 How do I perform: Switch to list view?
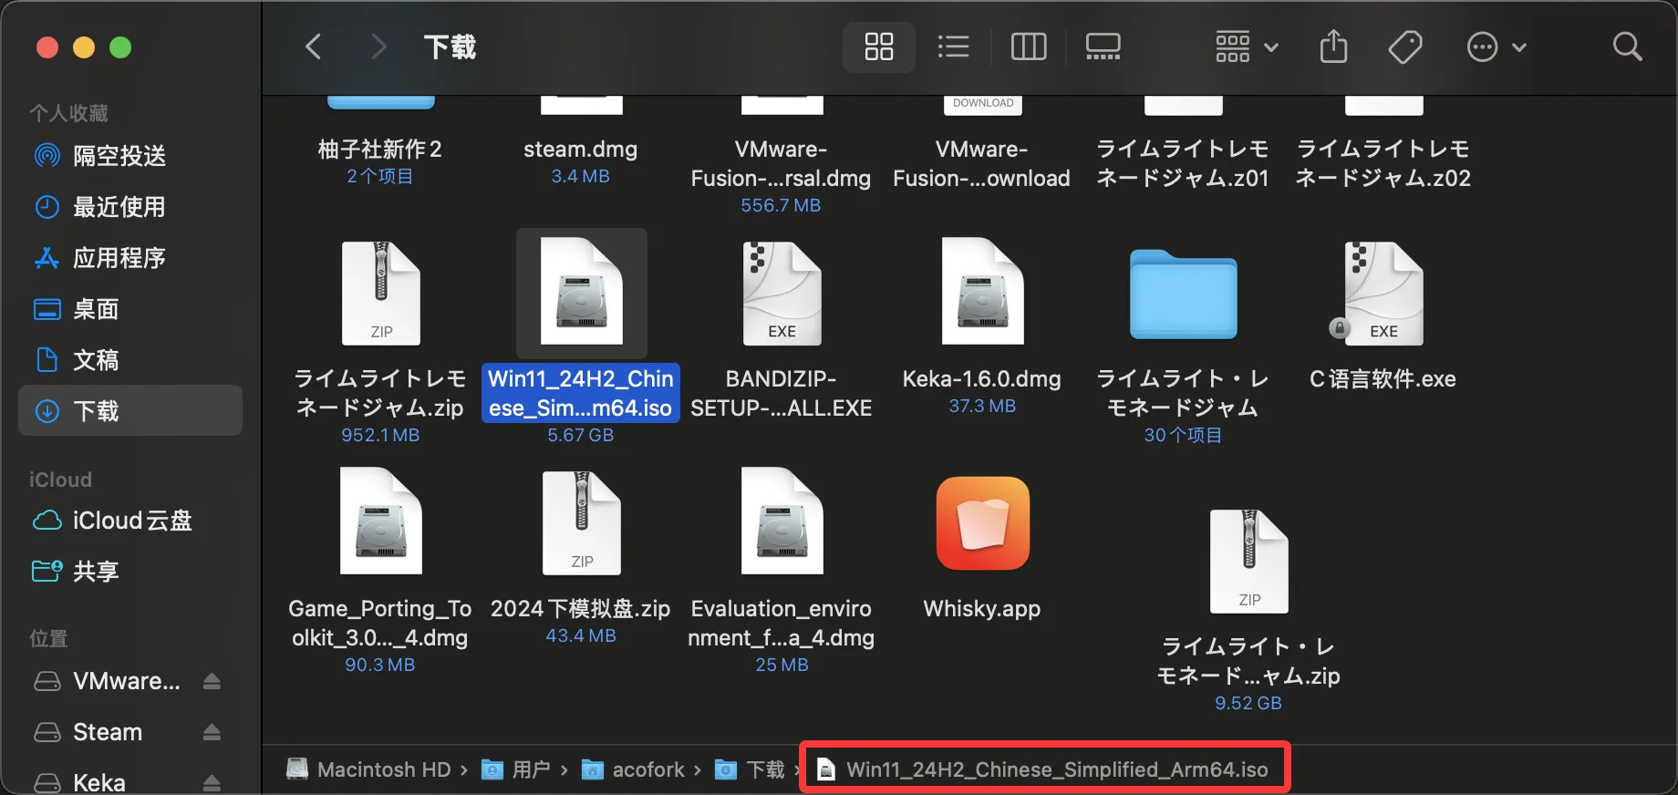pyautogui.click(x=953, y=46)
